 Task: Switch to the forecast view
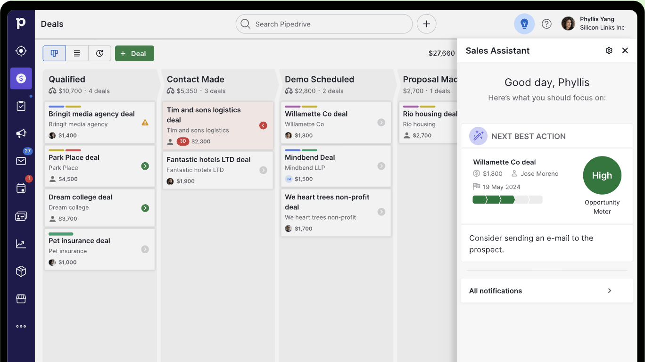[99, 53]
